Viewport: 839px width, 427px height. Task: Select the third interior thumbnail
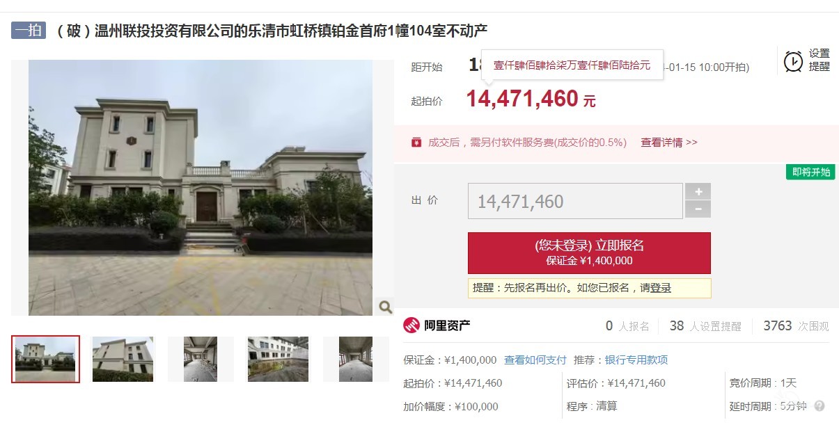click(x=201, y=360)
